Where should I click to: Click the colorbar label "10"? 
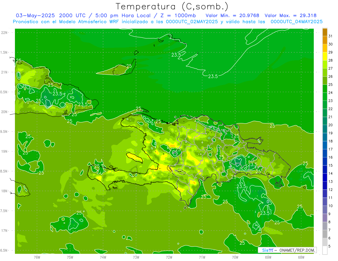pos(331,206)
